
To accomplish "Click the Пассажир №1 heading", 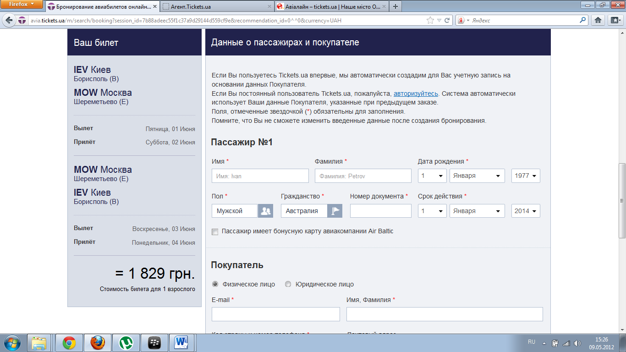I will 242,143.
